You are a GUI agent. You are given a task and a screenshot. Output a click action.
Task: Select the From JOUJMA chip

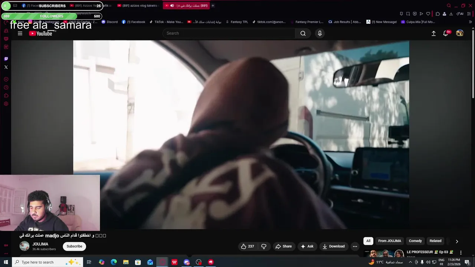390,241
